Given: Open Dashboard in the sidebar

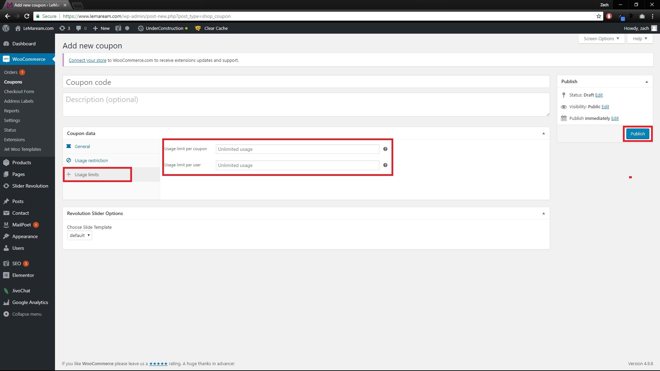Looking at the screenshot, I should click(x=27, y=44).
